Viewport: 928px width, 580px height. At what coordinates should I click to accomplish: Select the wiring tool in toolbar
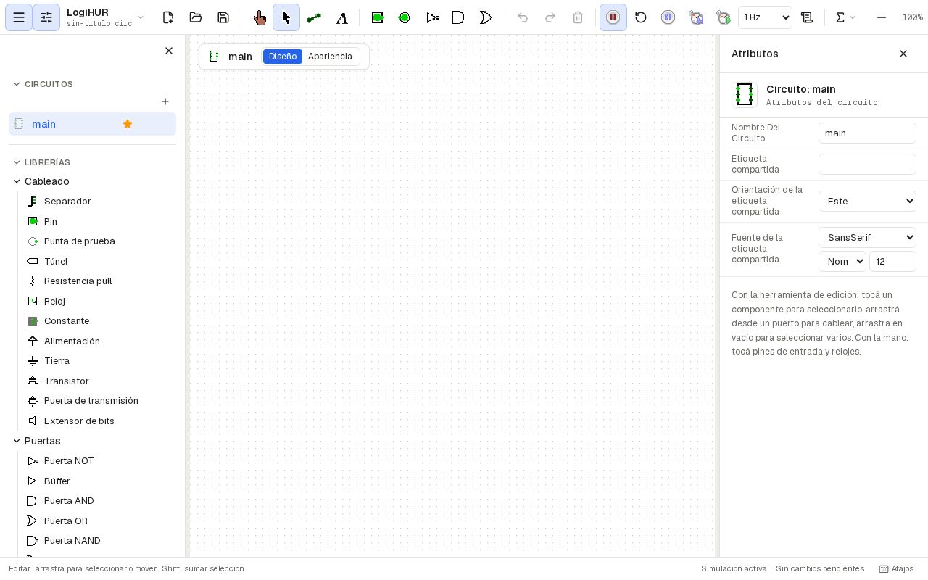(314, 17)
